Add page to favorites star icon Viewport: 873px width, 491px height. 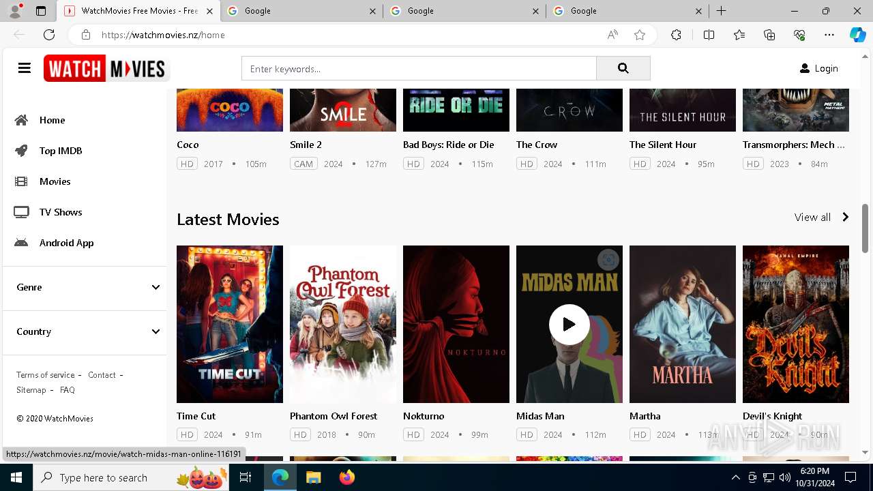click(x=640, y=35)
